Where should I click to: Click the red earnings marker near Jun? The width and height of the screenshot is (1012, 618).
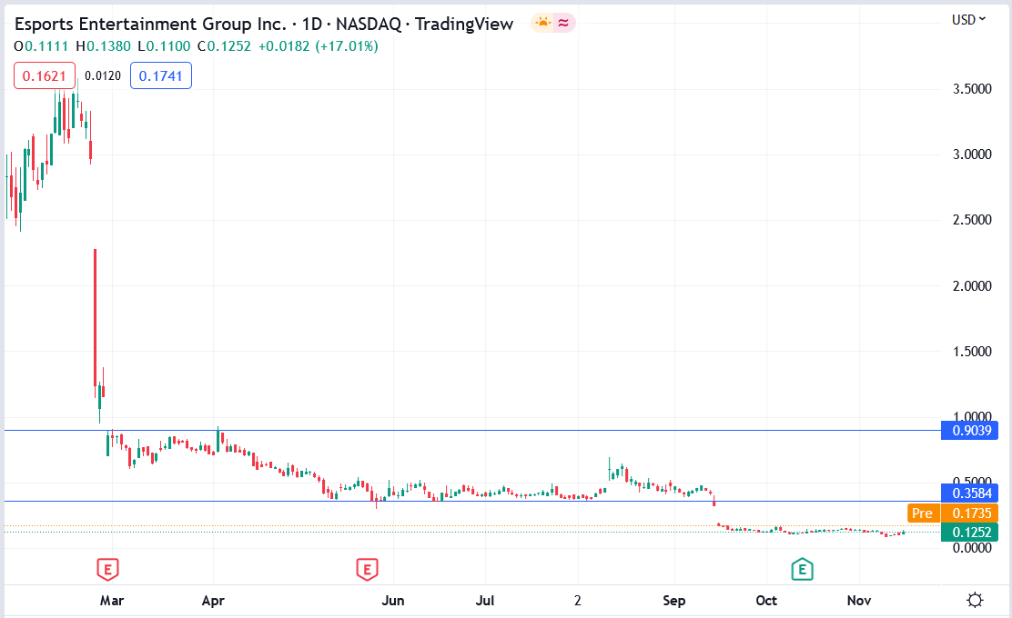(x=368, y=570)
